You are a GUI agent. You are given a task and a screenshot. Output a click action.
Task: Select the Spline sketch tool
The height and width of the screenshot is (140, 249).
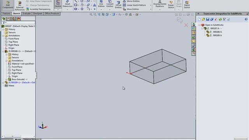tap(88, 1)
